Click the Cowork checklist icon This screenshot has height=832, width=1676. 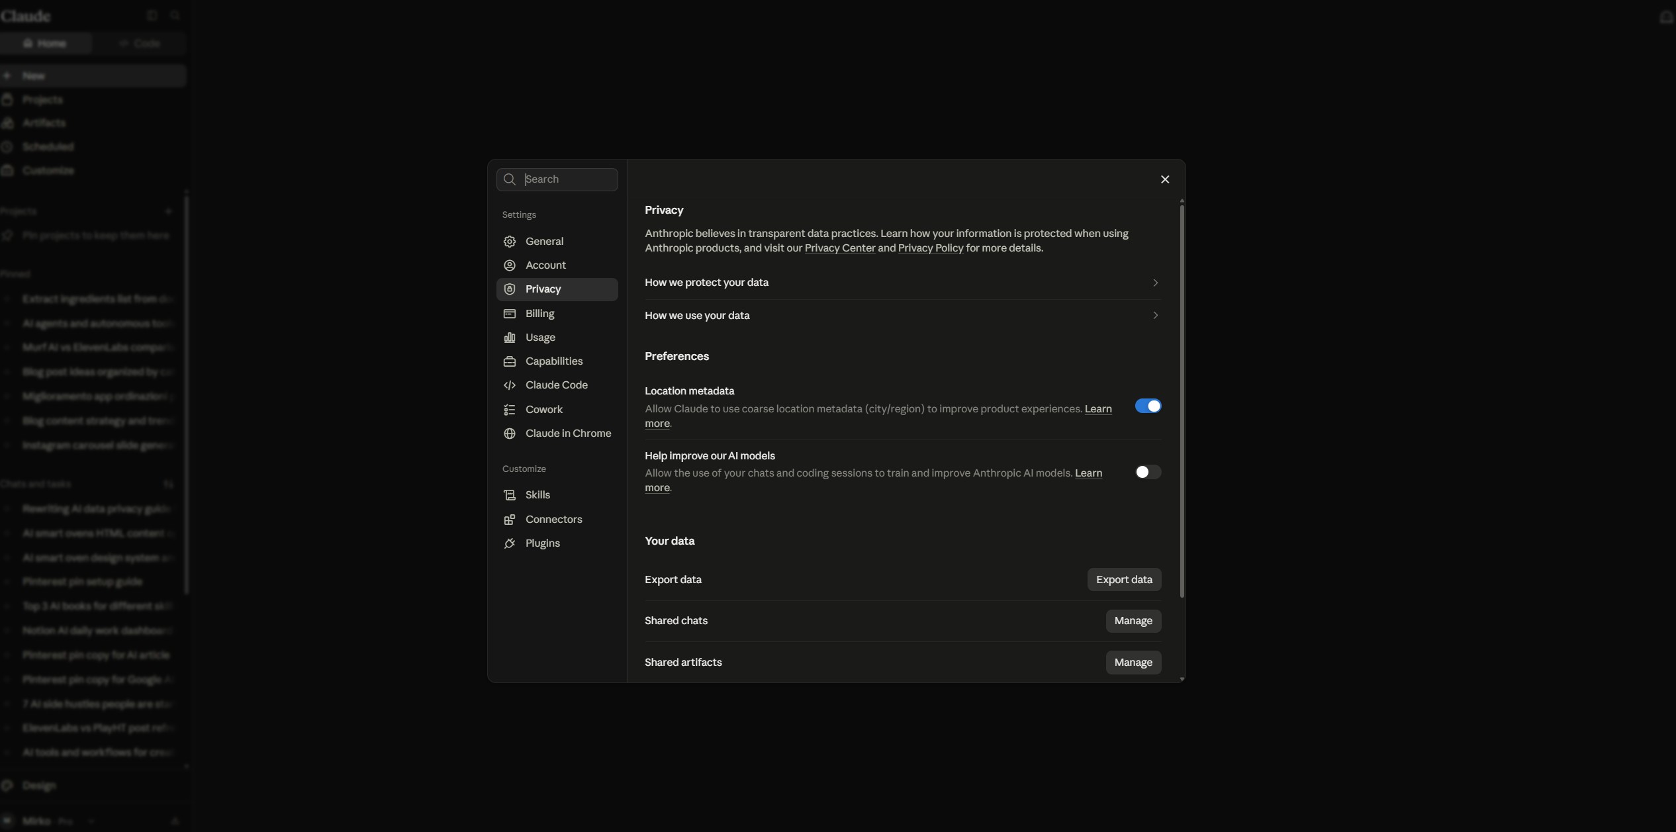(x=509, y=410)
